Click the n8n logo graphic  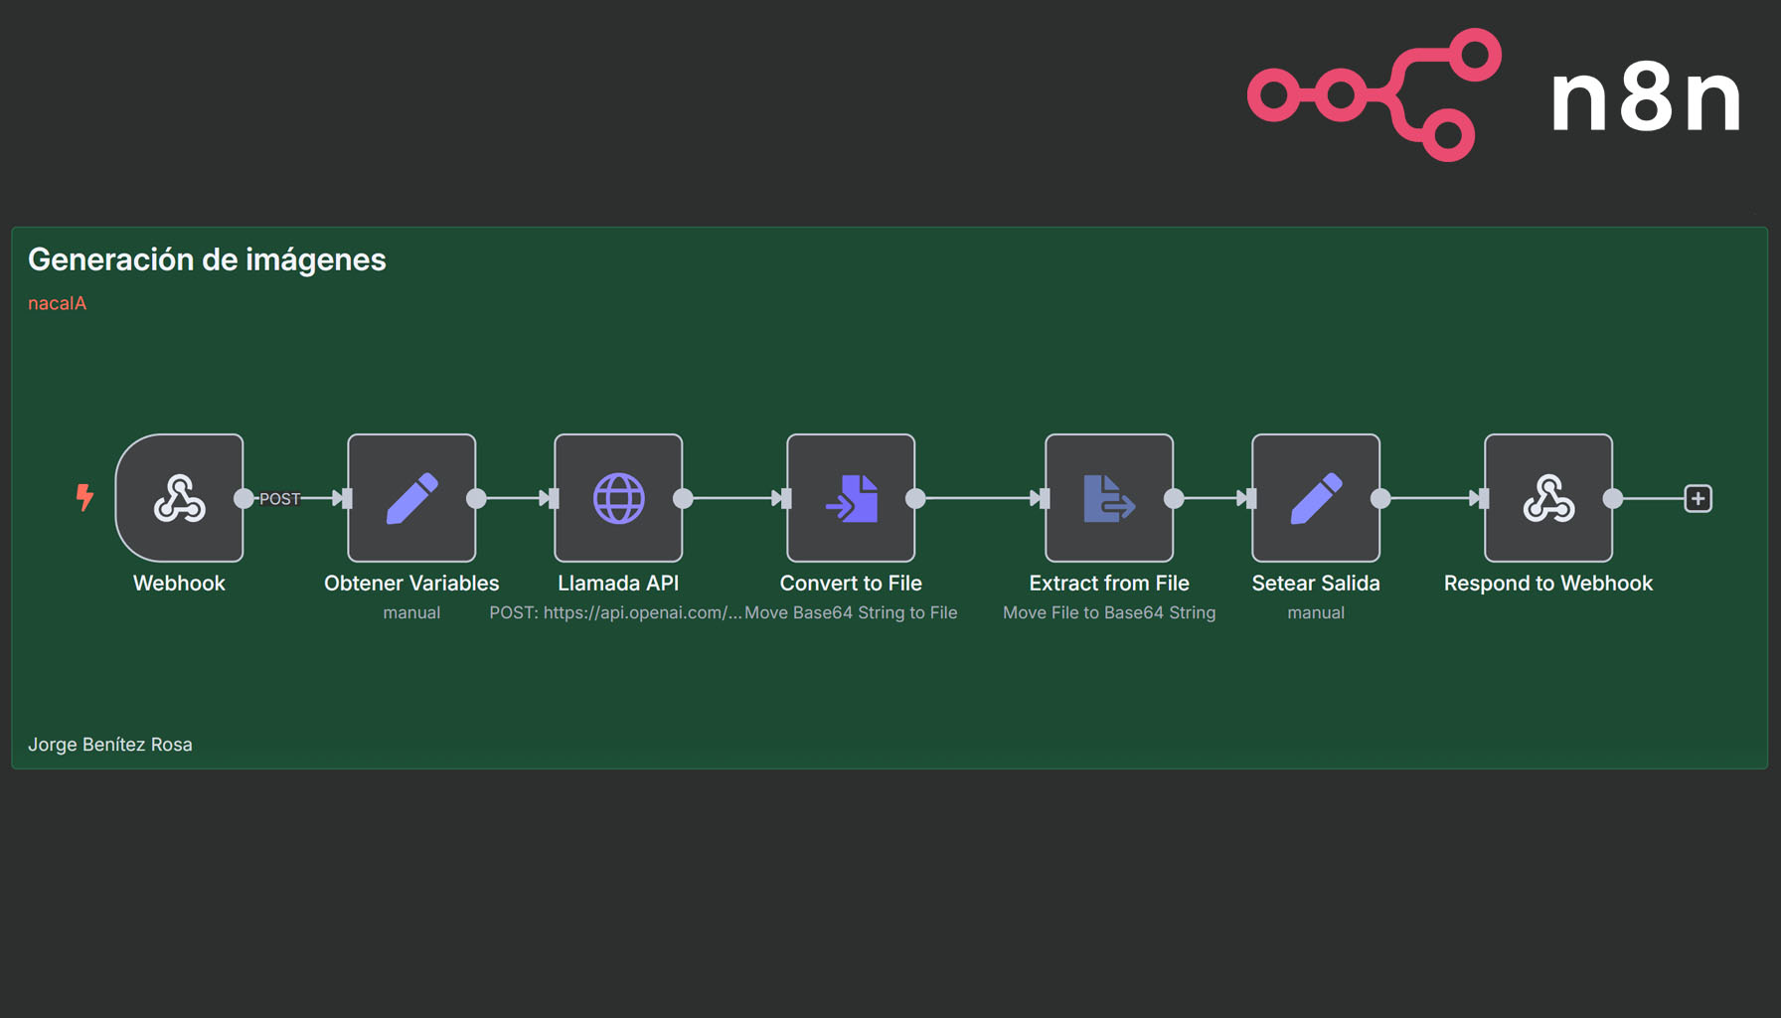tap(1375, 94)
